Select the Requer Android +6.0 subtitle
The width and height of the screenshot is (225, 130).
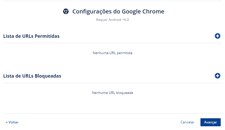click(x=112, y=20)
